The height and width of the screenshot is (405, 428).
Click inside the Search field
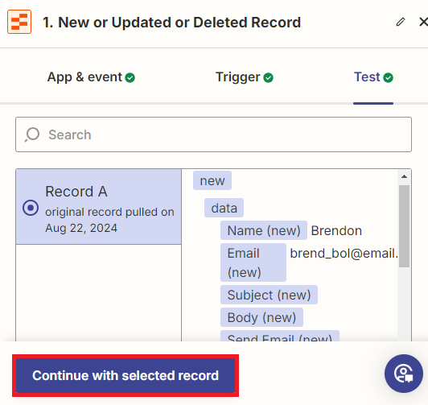click(x=213, y=134)
